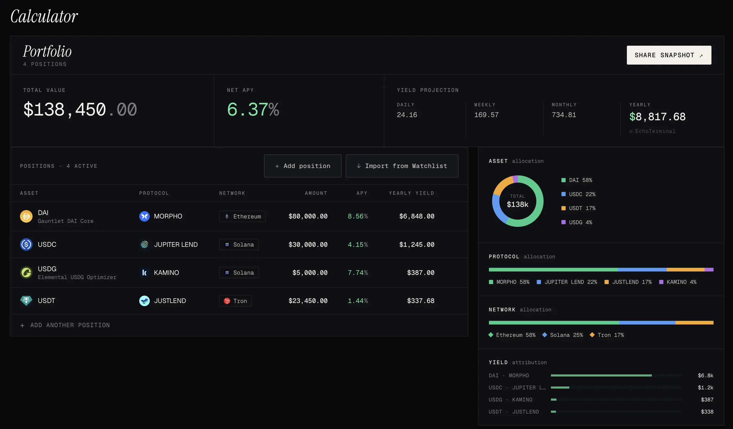Click the Network column header
Screen dimensions: 733x429
click(x=232, y=193)
